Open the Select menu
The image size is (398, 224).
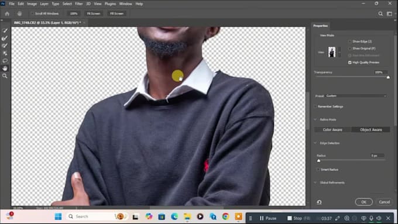pyautogui.click(x=67, y=4)
